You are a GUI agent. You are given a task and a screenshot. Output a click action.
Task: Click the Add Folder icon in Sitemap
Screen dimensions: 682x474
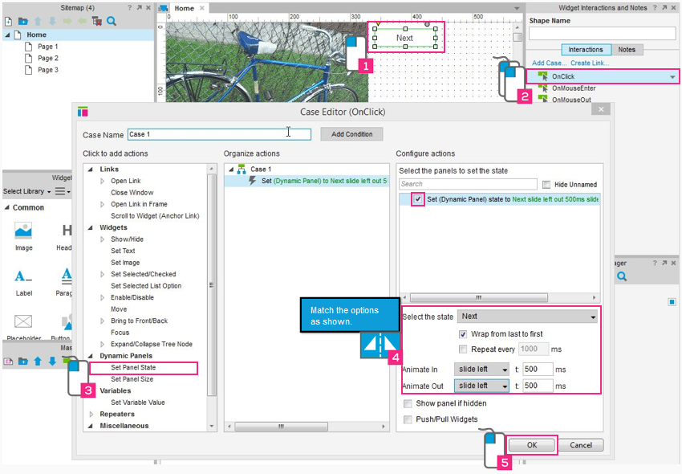coord(22,21)
